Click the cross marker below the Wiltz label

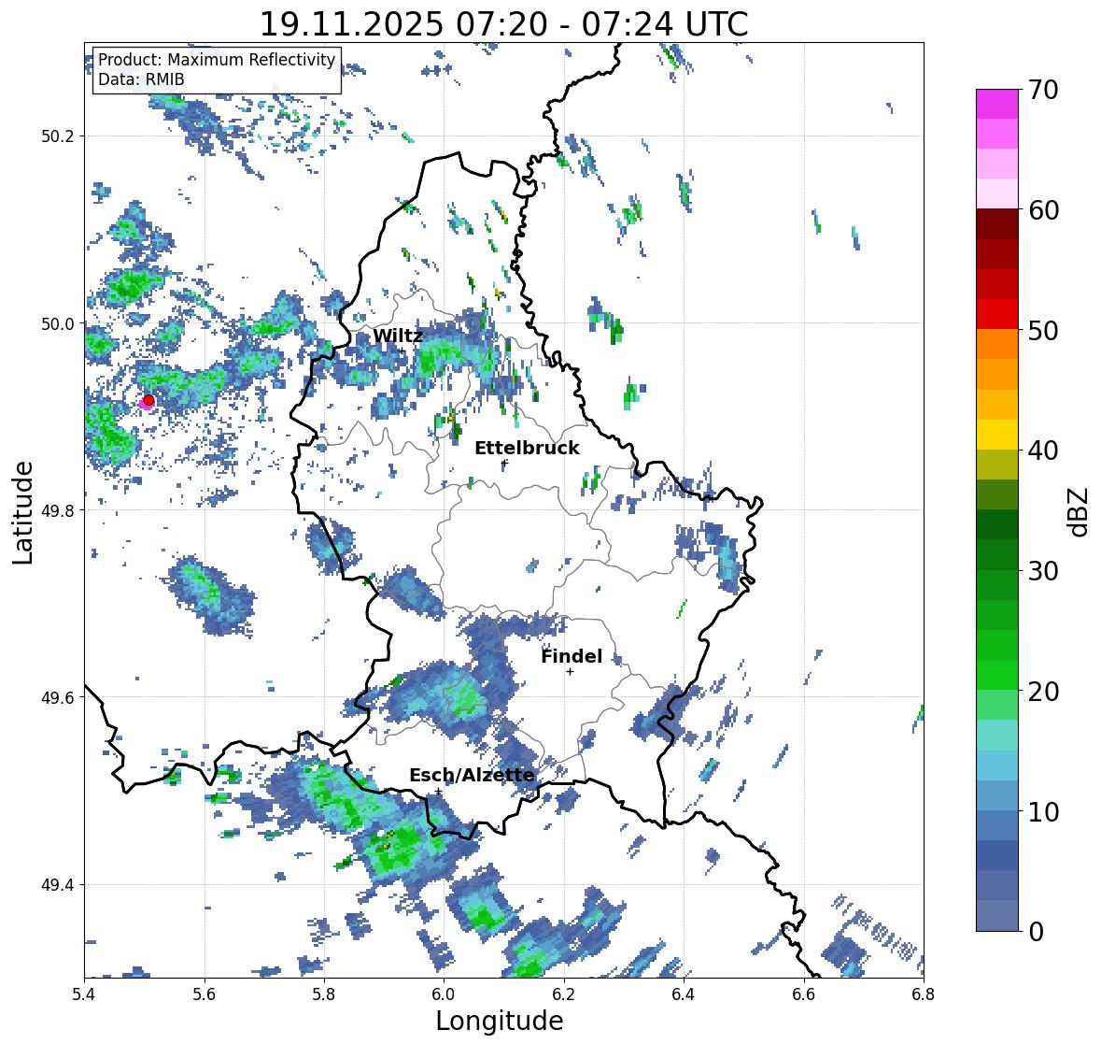tap(402, 350)
